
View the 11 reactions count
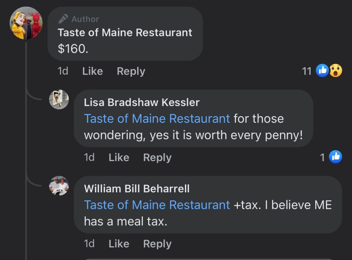[x=307, y=71]
